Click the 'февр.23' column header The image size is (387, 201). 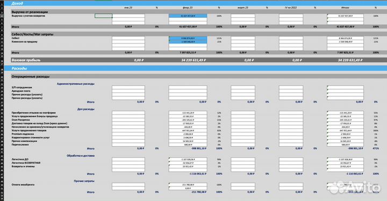point(188,8)
